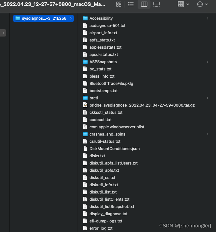Click the codecctl.txt file icon
The image size is (216, 232).
[x=85, y=120]
